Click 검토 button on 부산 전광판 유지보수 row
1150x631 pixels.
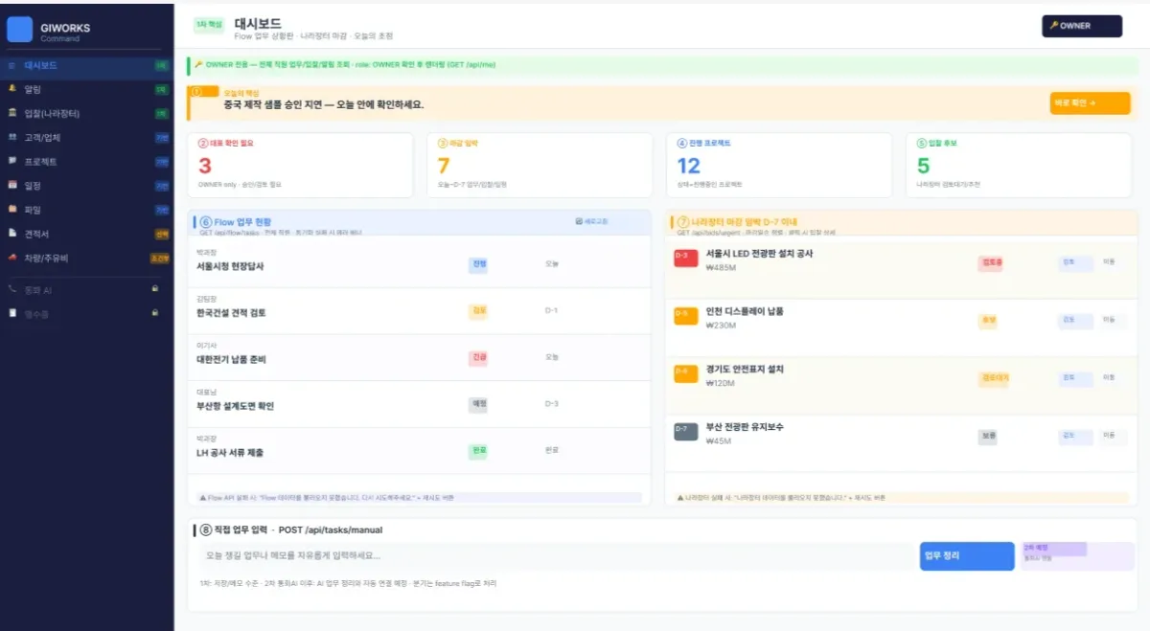click(x=1074, y=436)
